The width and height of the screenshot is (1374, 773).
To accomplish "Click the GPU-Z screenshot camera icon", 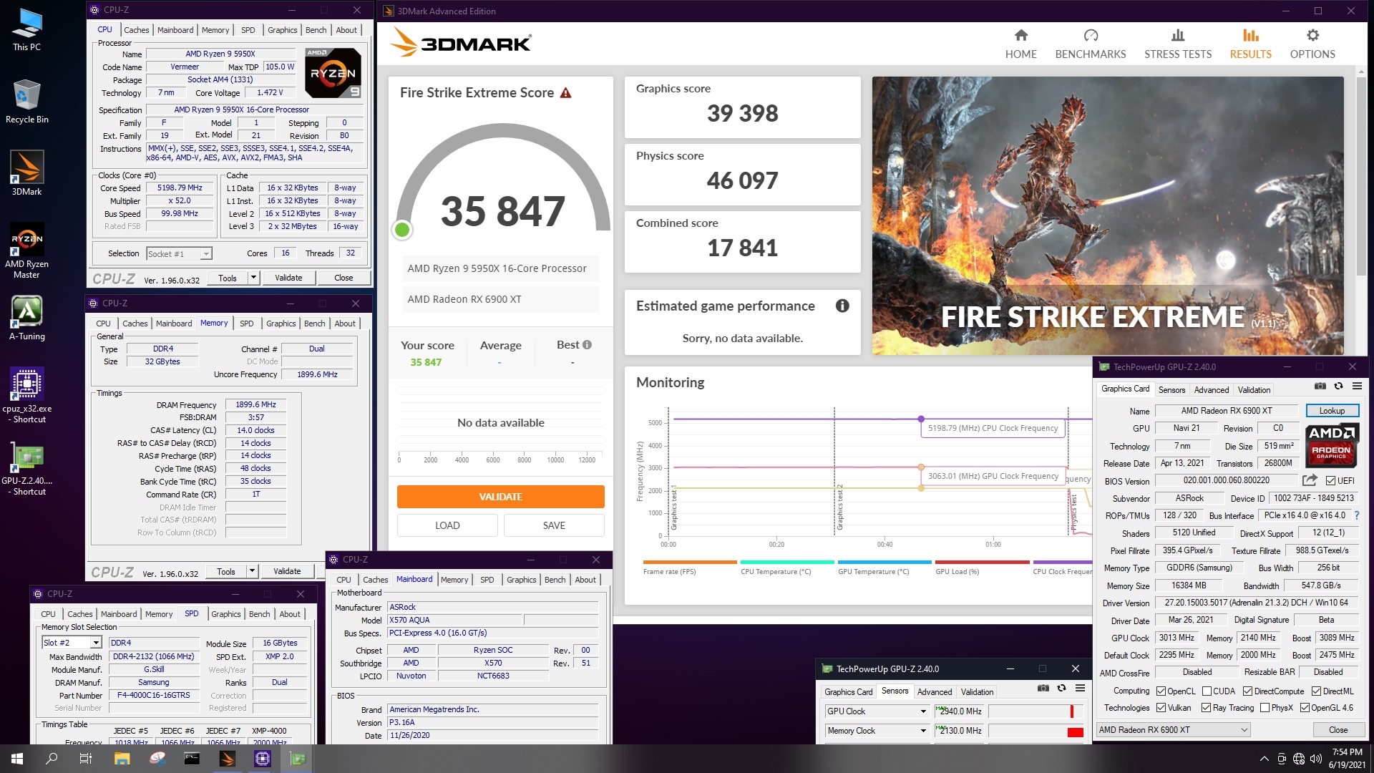I will [x=1320, y=386].
